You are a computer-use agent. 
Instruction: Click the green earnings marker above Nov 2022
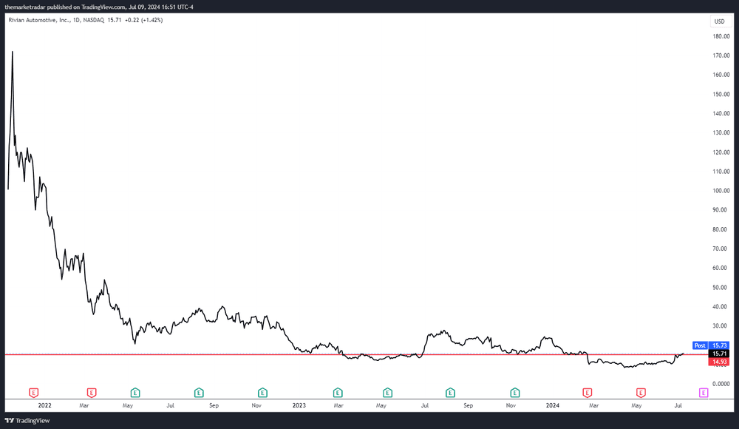262,391
